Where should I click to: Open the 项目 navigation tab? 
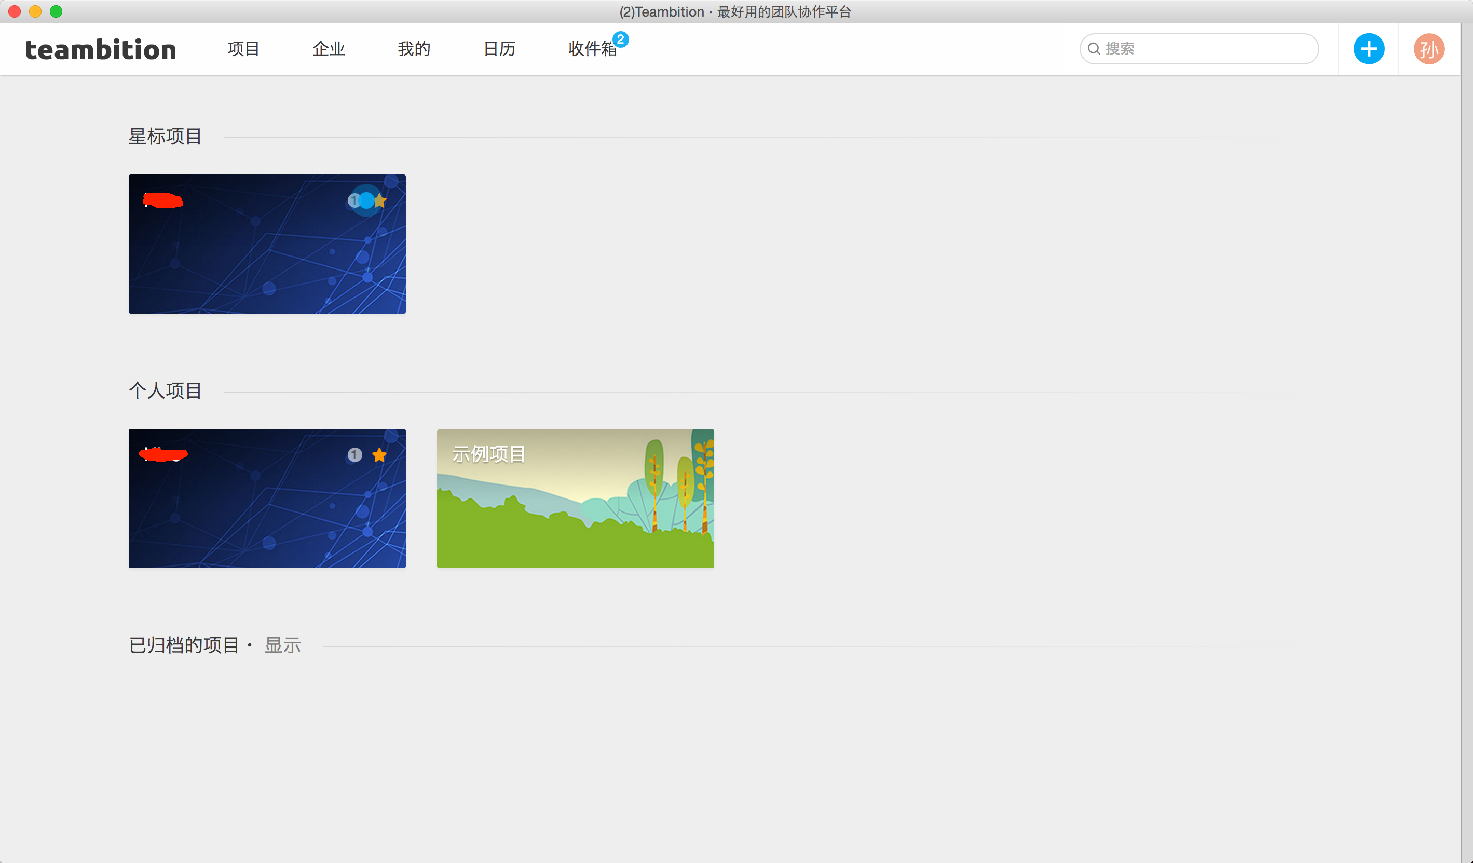[243, 49]
